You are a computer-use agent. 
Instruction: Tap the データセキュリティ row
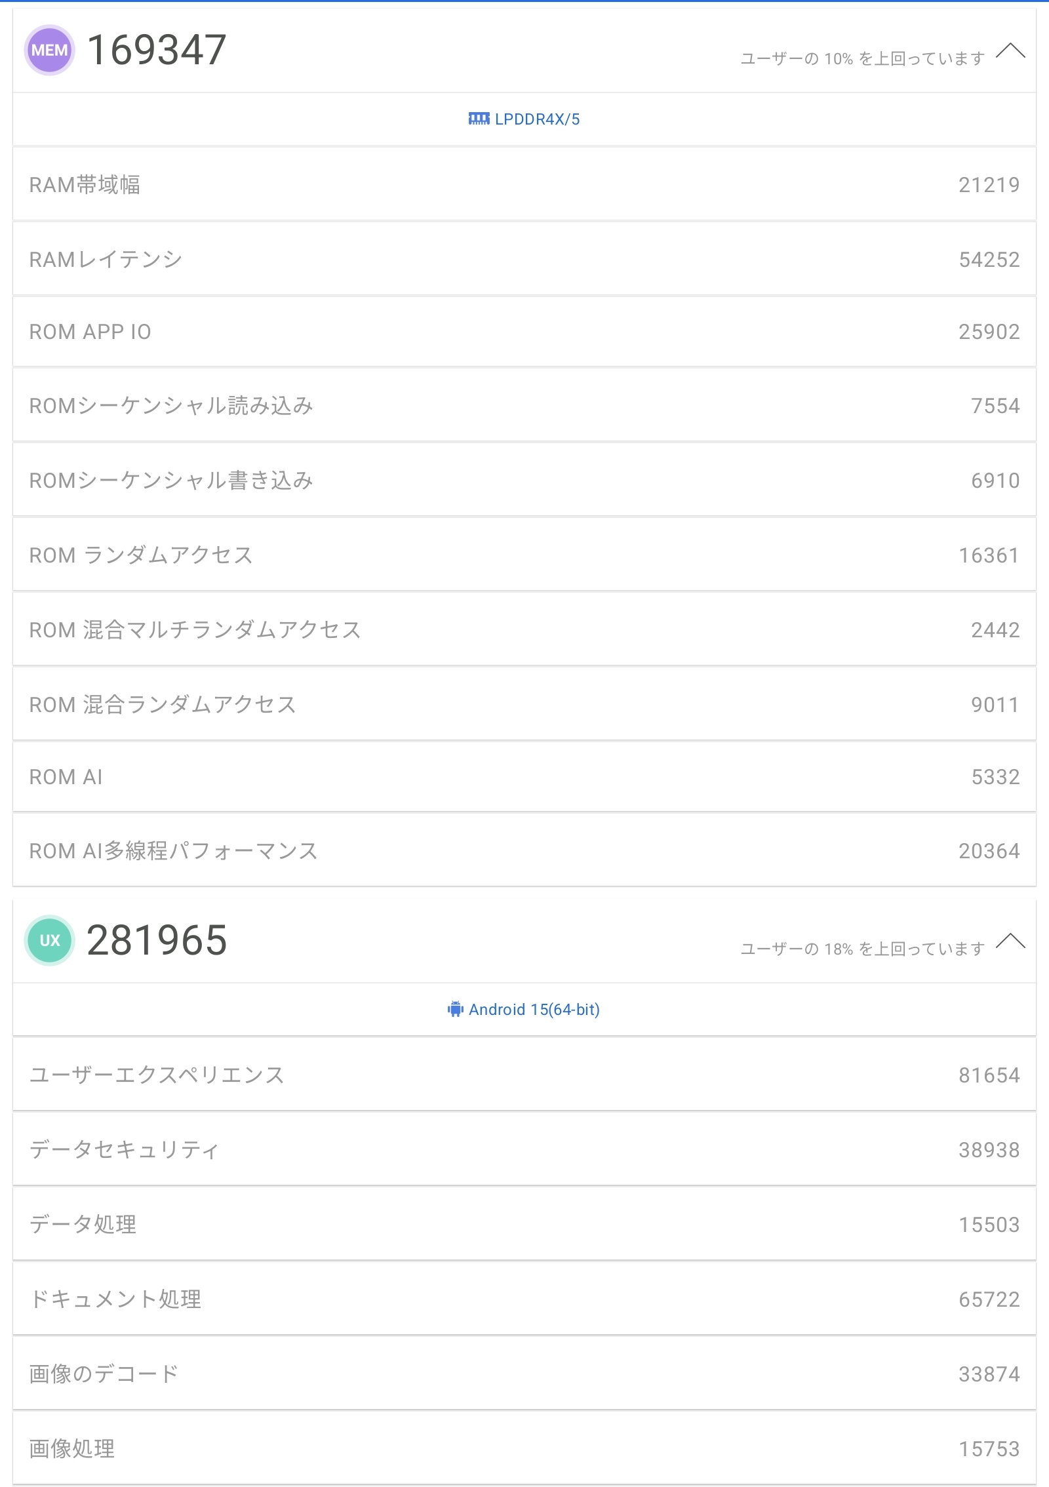pos(524,1150)
